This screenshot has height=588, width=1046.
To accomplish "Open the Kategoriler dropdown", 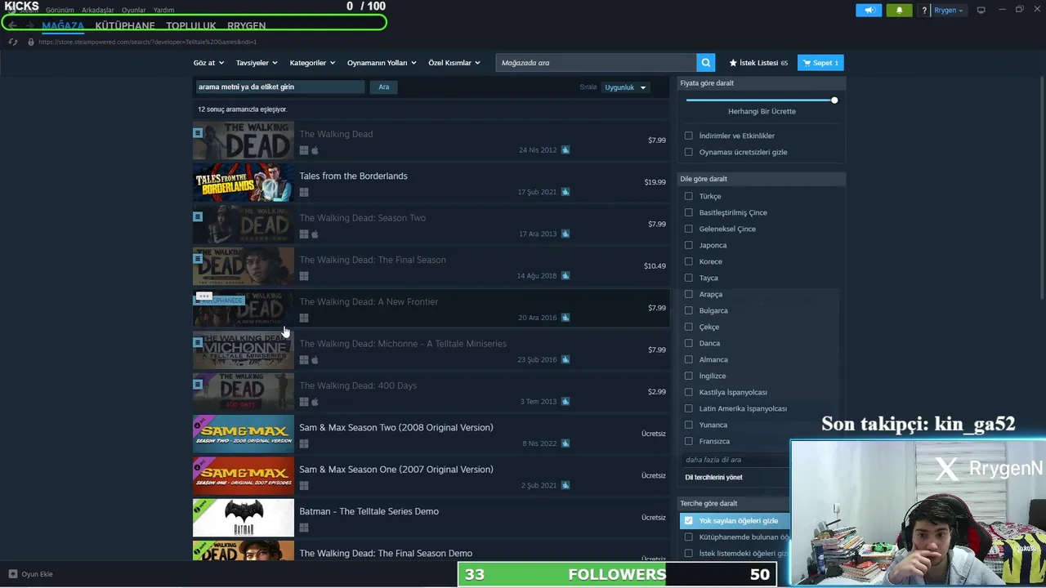I will click(312, 63).
